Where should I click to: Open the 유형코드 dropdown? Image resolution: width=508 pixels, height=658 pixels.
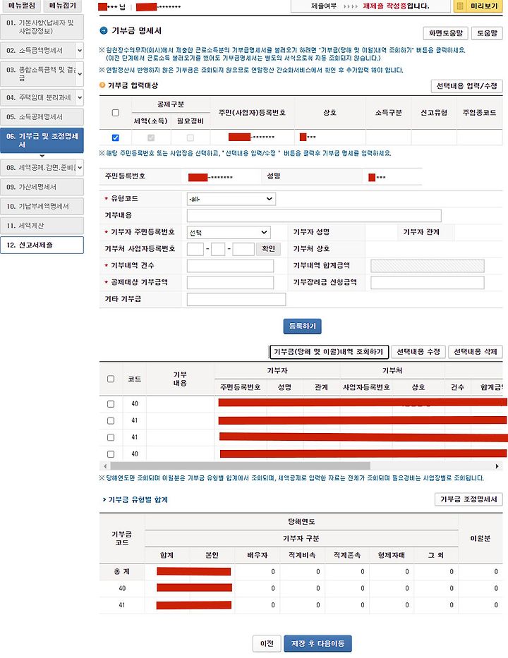tap(231, 199)
